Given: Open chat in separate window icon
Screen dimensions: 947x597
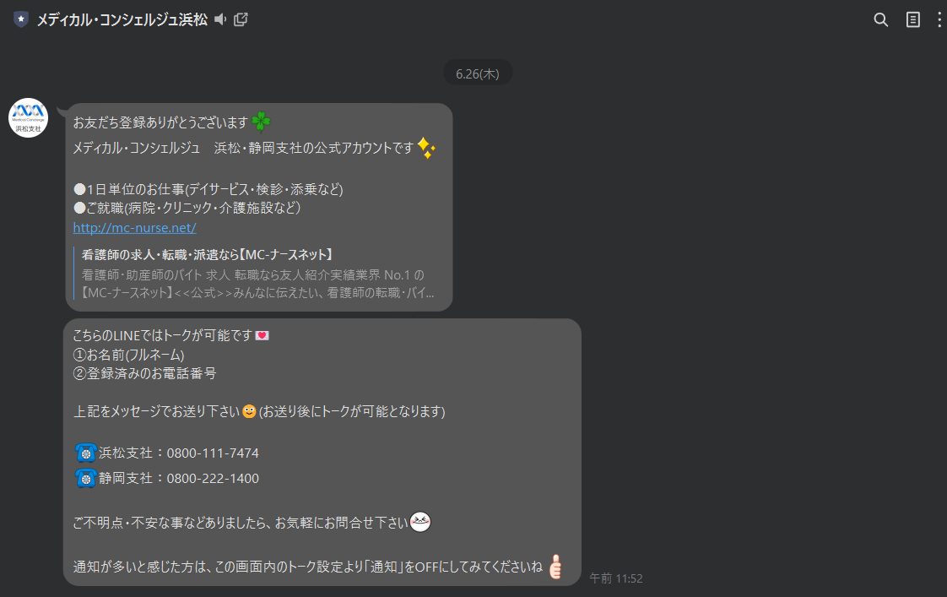Looking at the screenshot, I should click(241, 19).
